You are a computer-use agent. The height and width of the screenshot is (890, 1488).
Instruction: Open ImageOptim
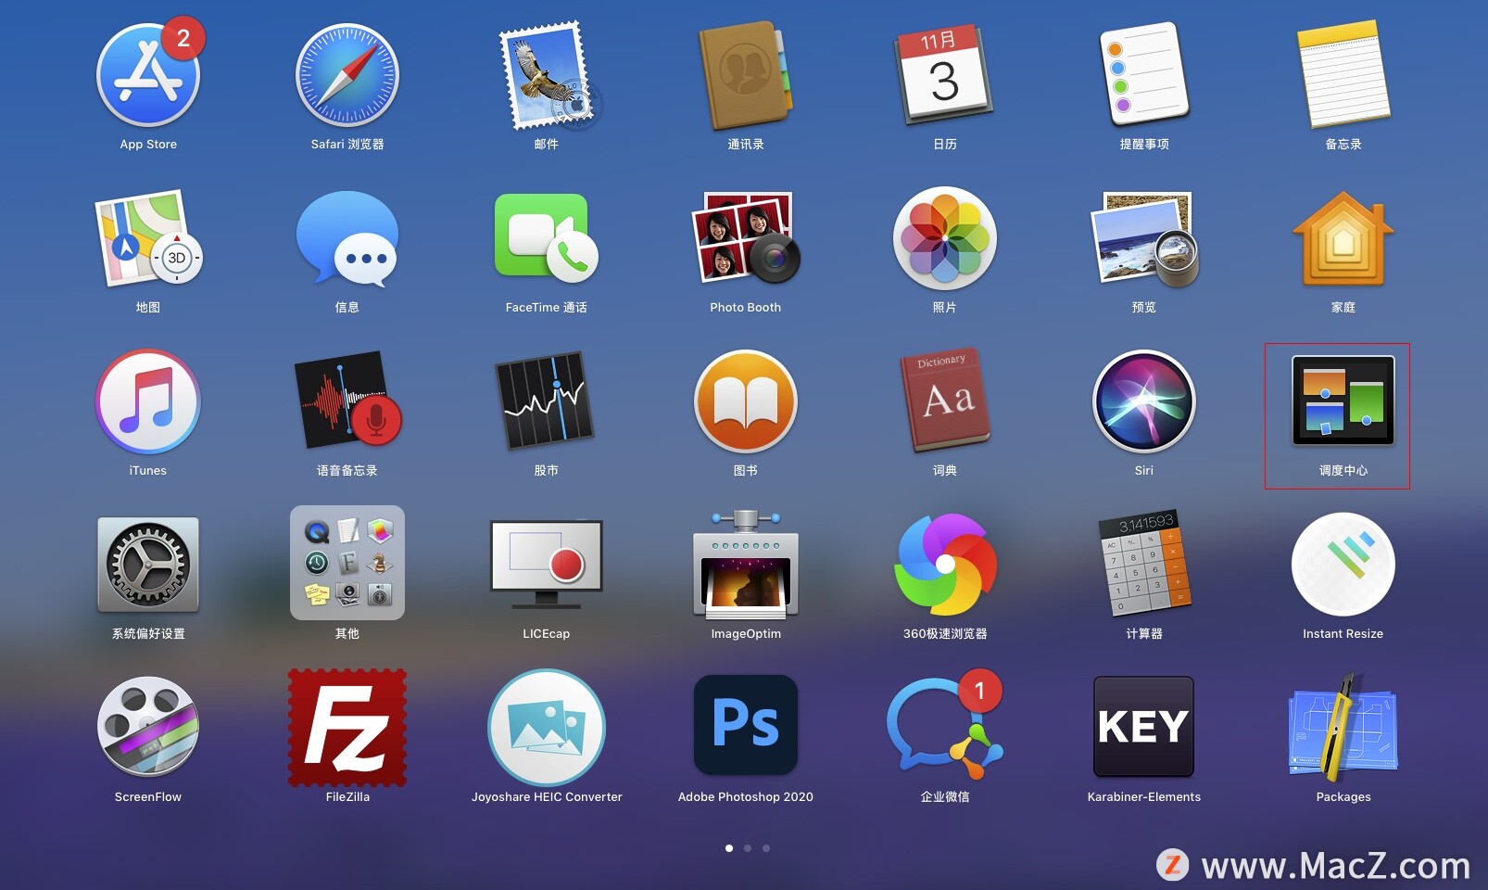click(746, 564)
